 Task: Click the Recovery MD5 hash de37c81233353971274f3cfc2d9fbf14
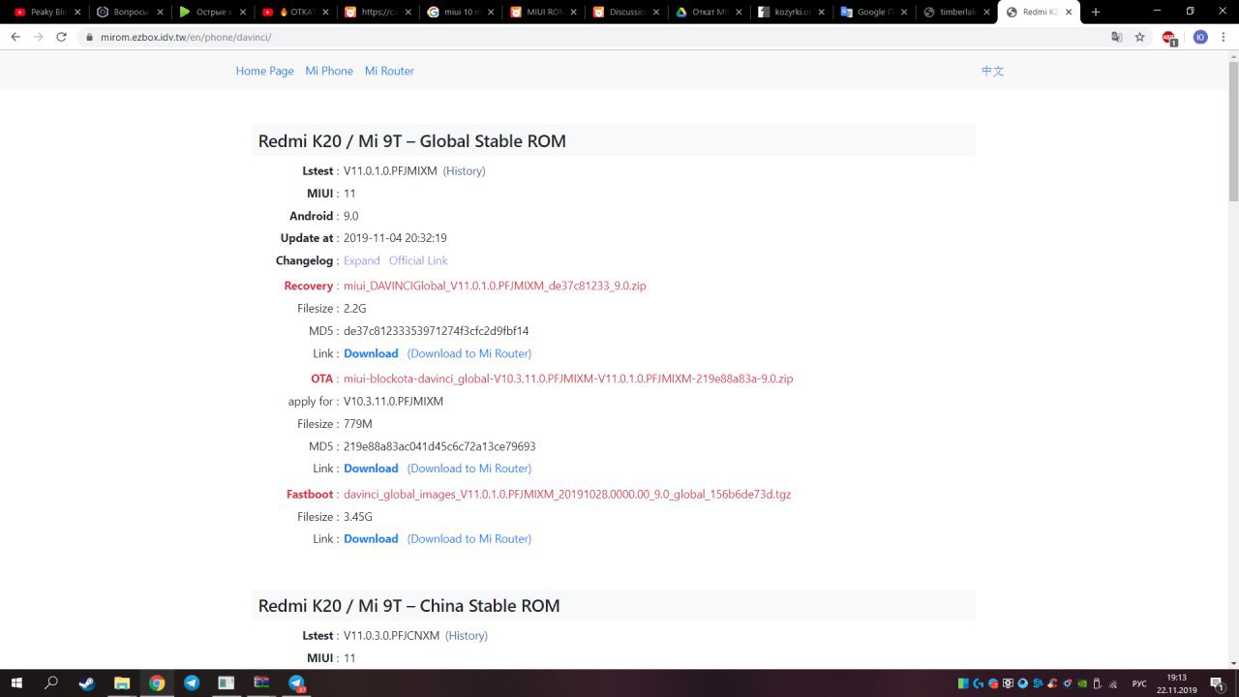pos(437,331)
